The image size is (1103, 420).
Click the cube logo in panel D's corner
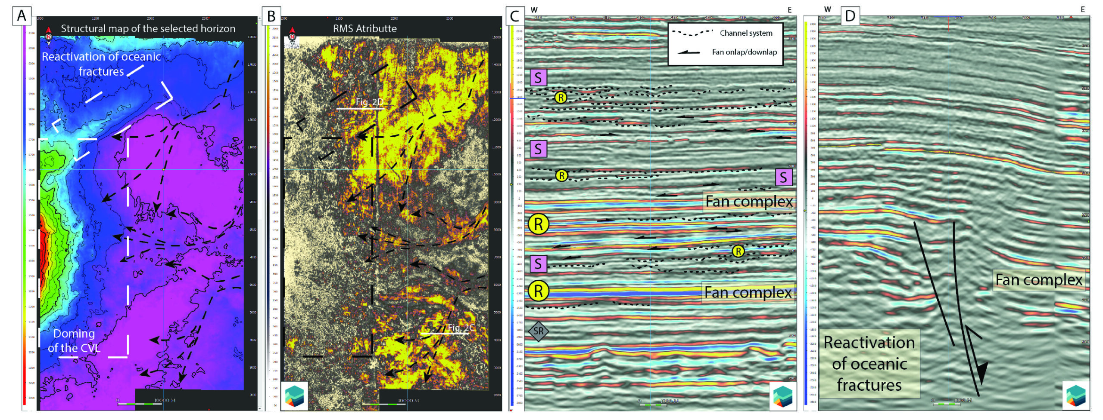click(1076, 395)
